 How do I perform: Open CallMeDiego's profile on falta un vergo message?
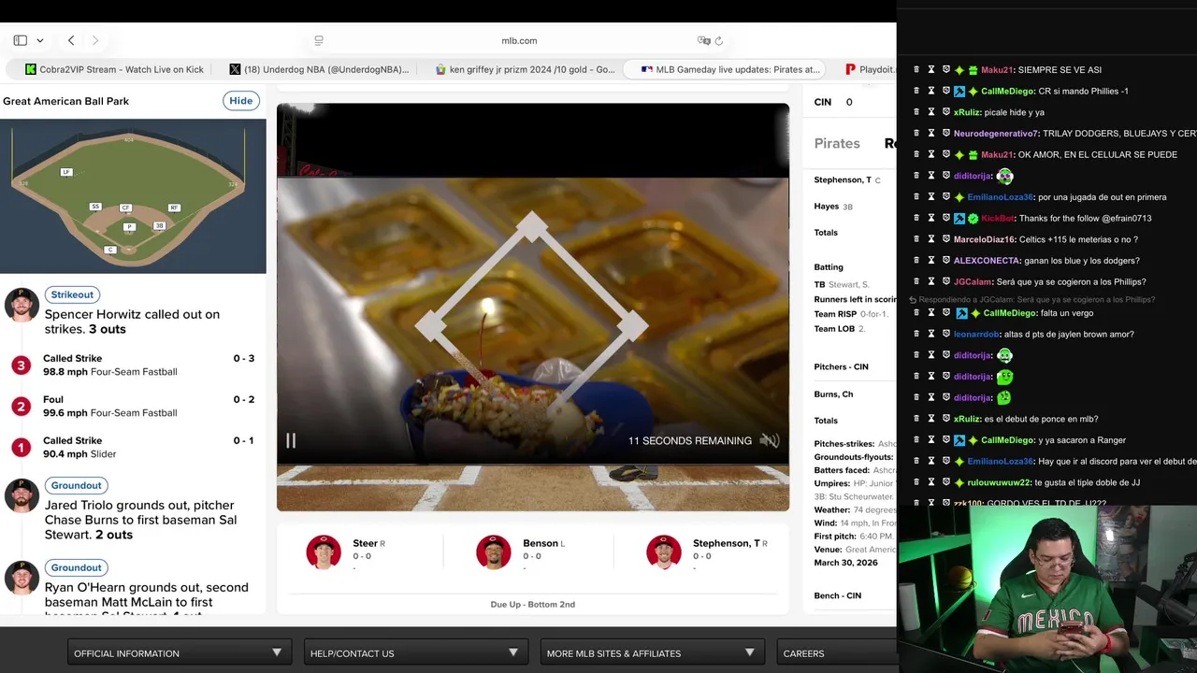[x=1009, y=313]
